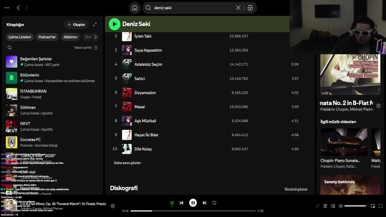Click album art of Doyamadım
The height and width of the screenshot is (217, 386).
(x=127, y=93)
